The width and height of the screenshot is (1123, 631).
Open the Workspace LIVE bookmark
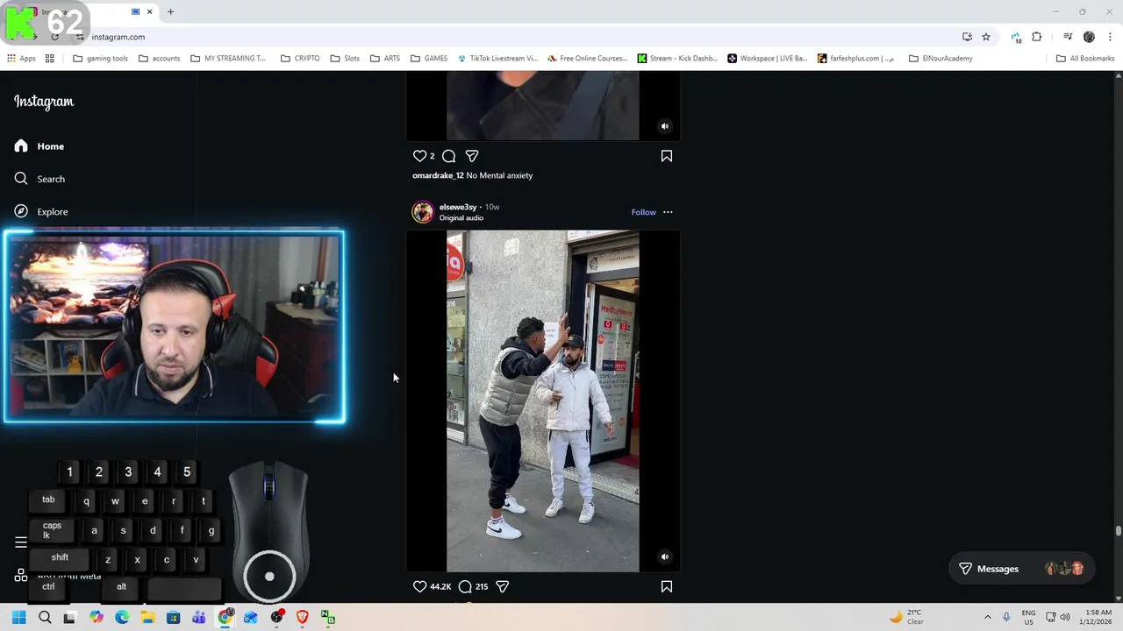coord(767,59)
